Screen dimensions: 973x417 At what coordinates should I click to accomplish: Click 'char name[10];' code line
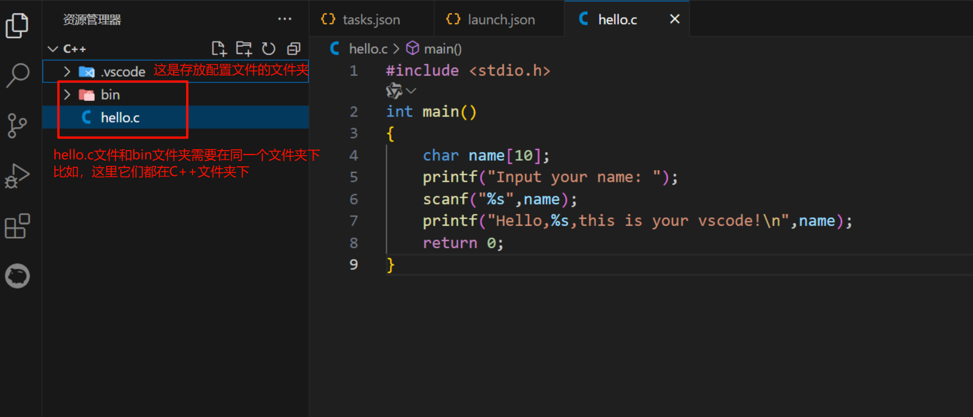pos(486,155)
